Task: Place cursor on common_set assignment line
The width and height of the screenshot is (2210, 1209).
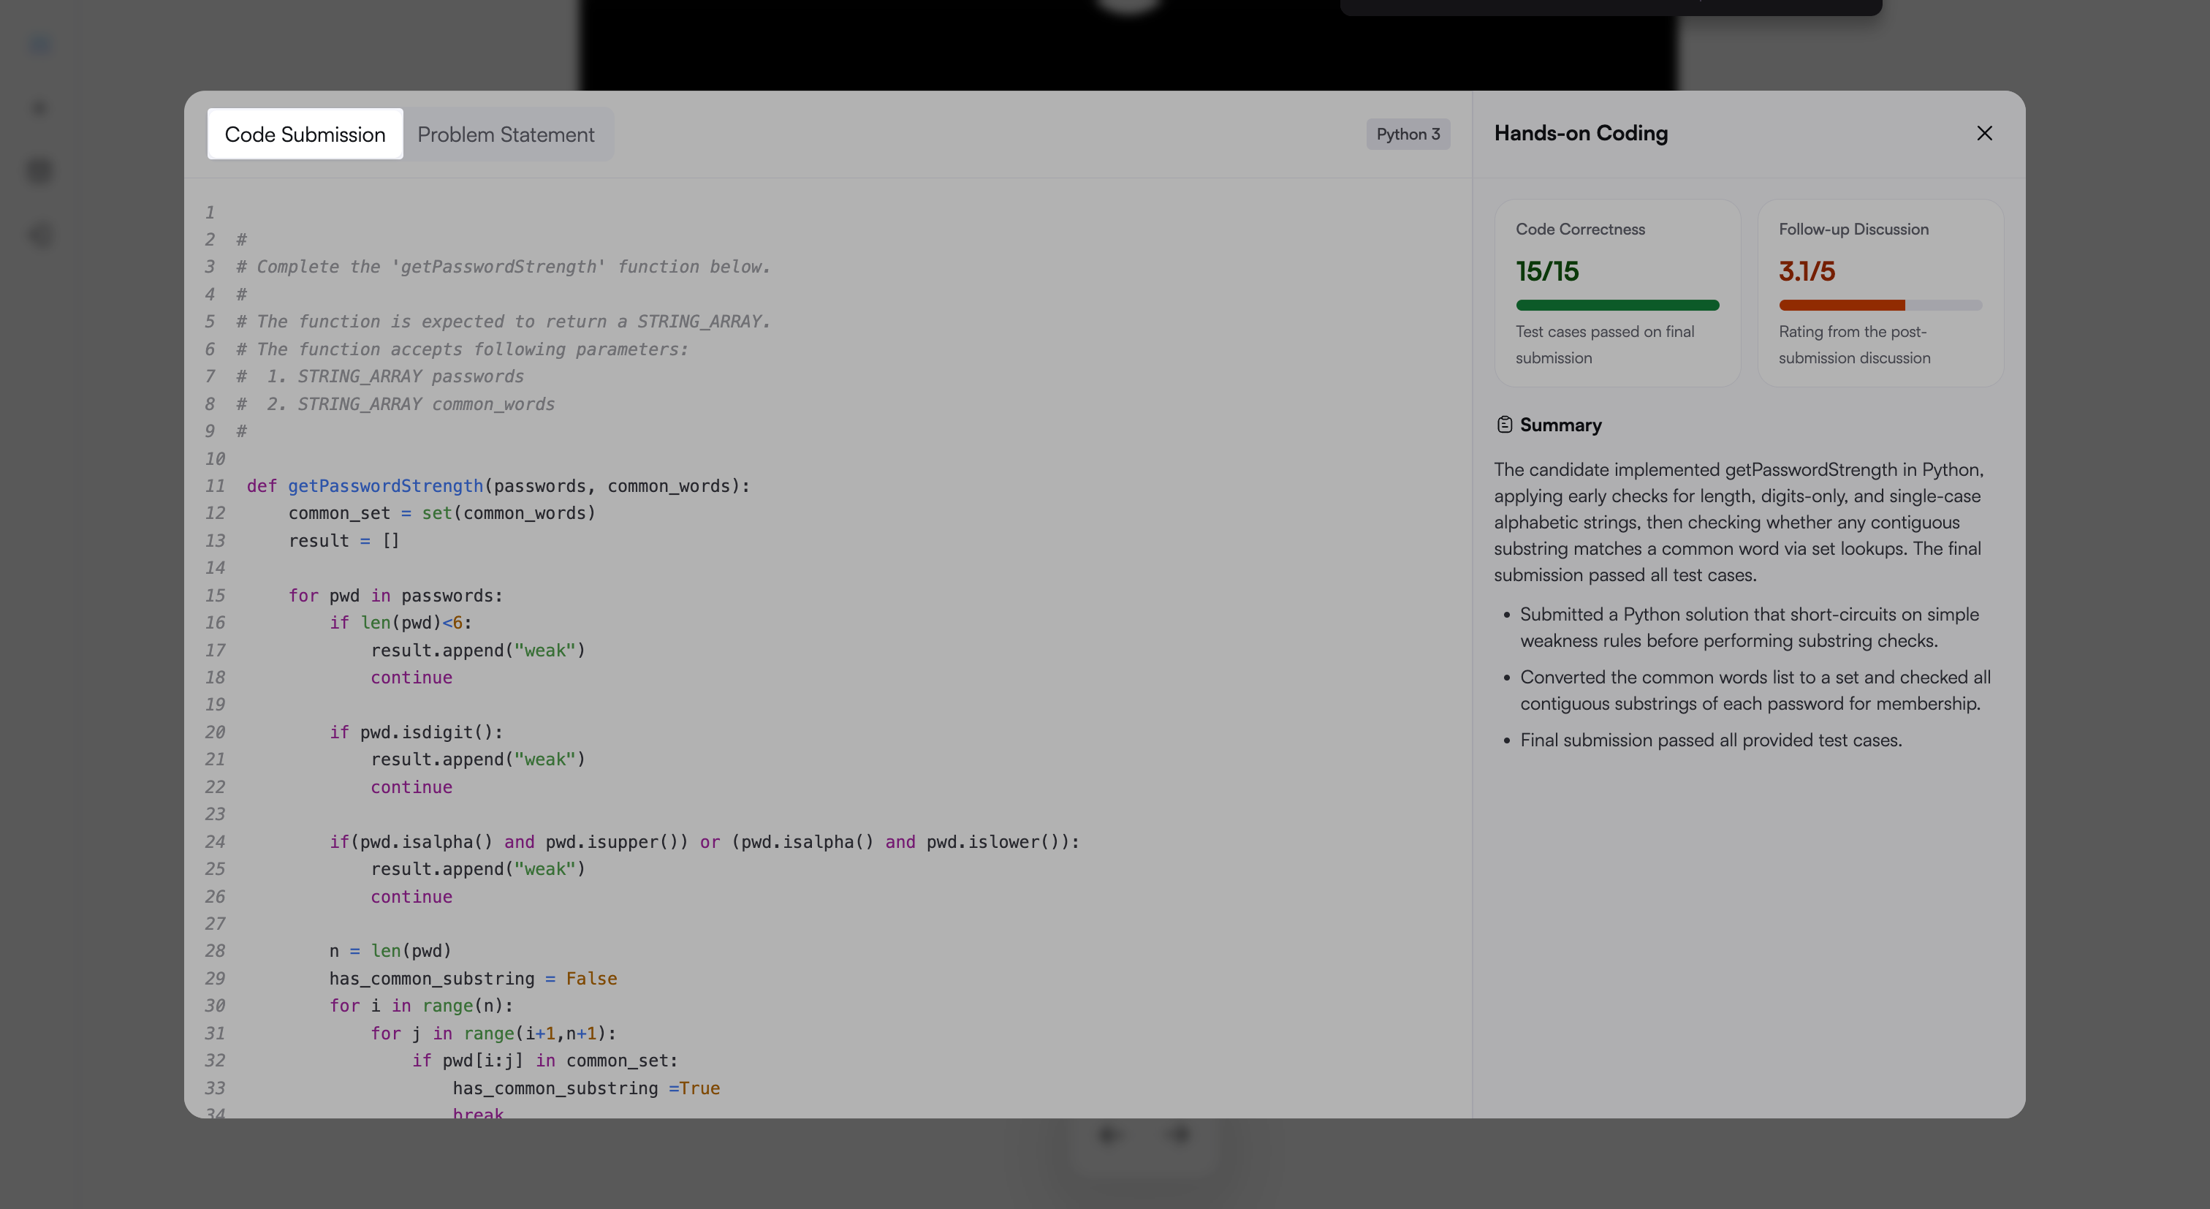Action: [x=442, y=513]
